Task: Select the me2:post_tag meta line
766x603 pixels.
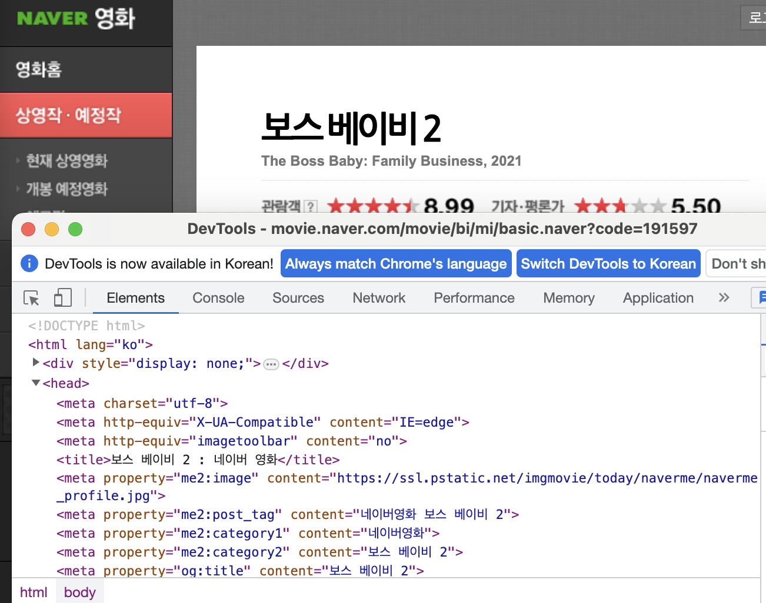Action: pos(288,514)
